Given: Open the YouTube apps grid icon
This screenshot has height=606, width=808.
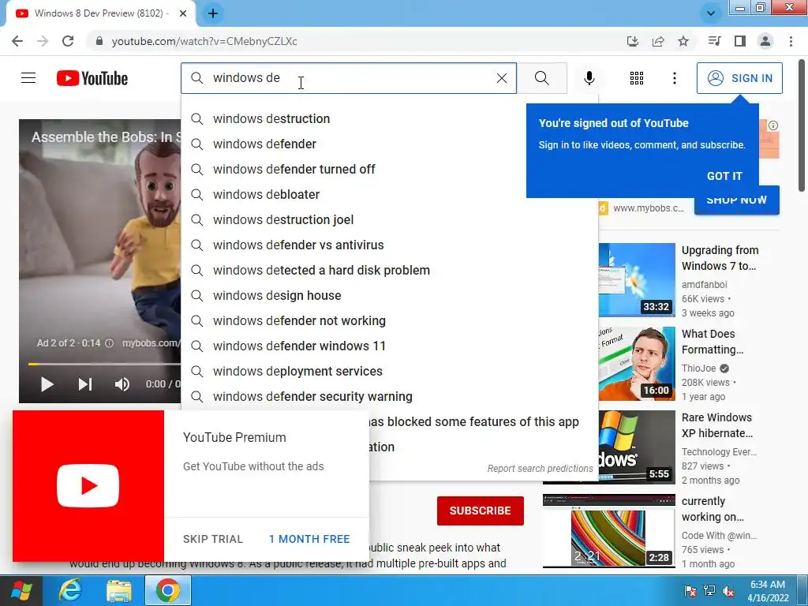Looking at the screenshot, I should (x=637, y=78).
